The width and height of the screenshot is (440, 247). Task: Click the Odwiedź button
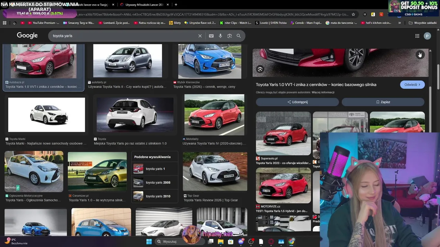(x=412, y=85)
